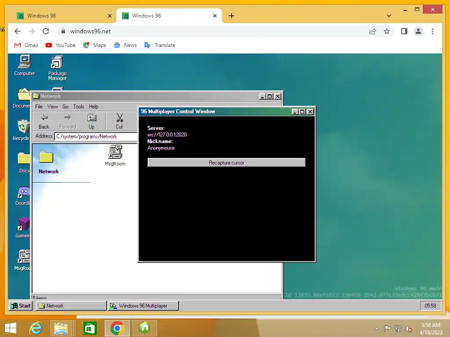Go Up one folder level in Network window

(91, 122)
